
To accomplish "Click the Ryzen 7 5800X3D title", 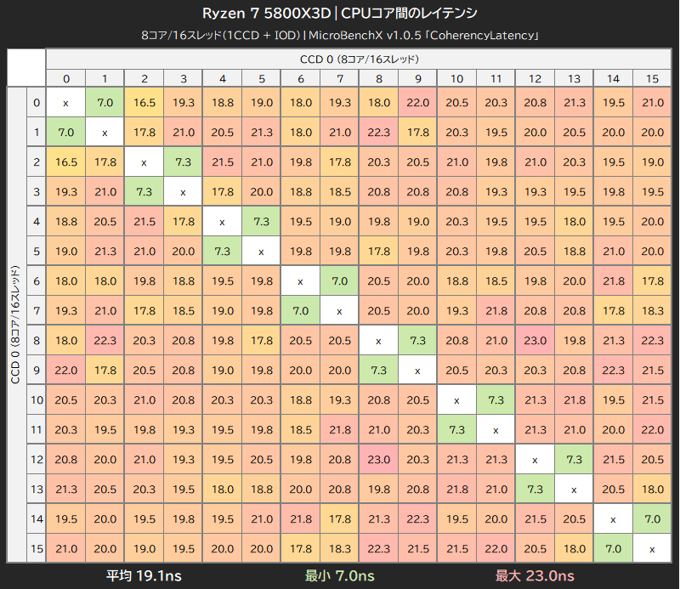I will (x=266, y=14).
